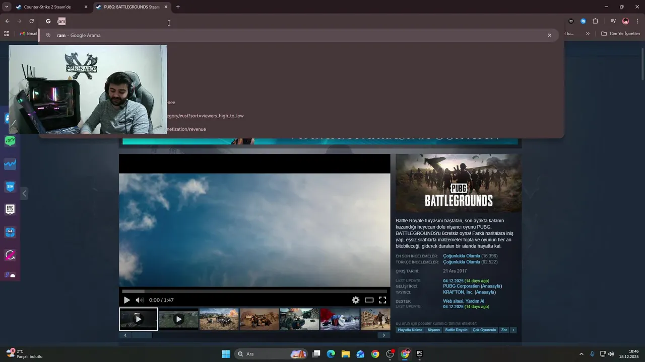Play the PUBG trailer video
This screenshot has width=645, height=362.
[127, 300]
